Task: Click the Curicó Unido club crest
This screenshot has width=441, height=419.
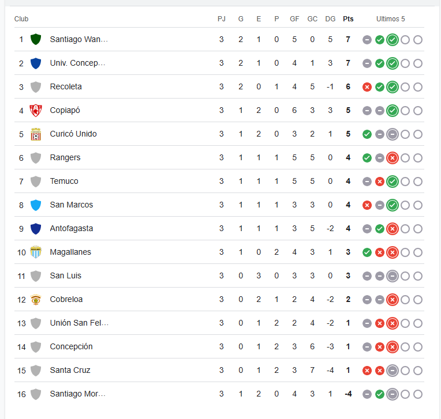Action: (36, 134)
